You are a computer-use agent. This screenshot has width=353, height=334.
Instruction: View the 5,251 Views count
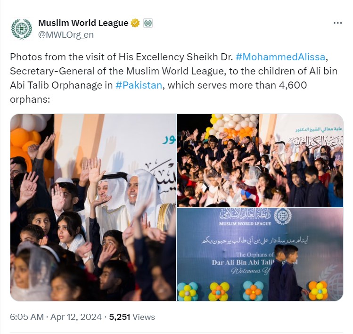(x=132, y=317)
